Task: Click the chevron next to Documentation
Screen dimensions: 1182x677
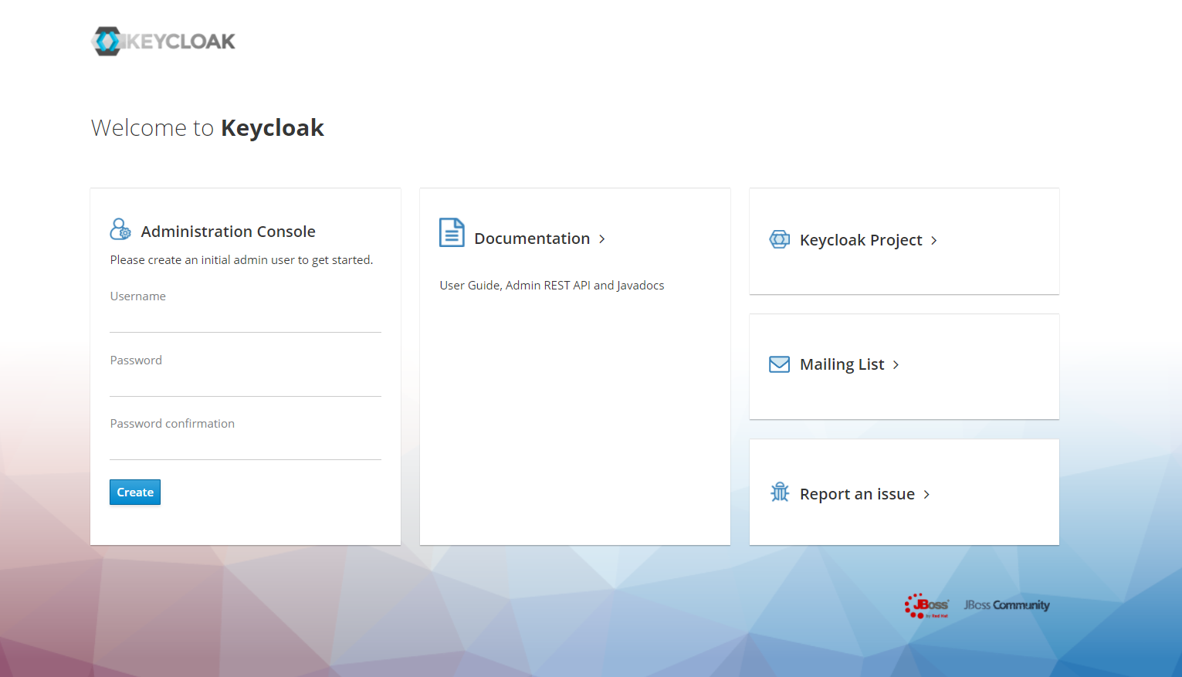Action: tap(602, 239)
